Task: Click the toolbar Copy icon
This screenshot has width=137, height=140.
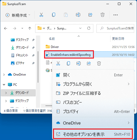Action: tap(54, 15)
